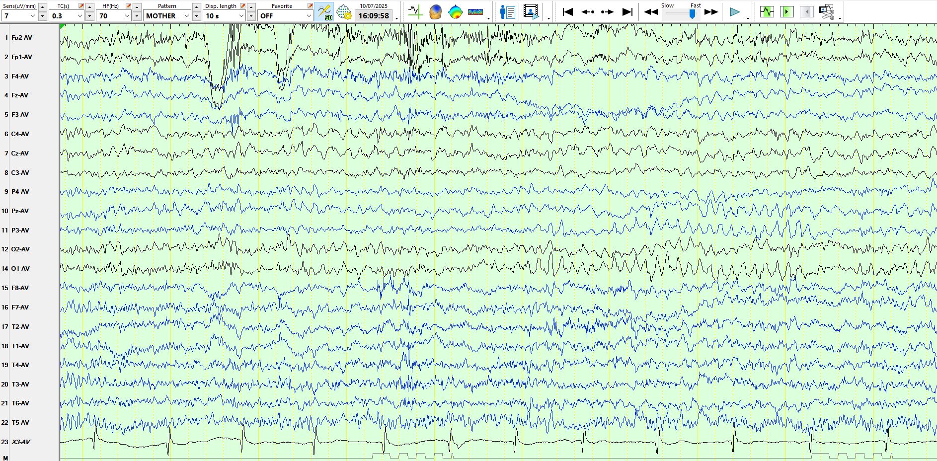The height and width of the screenshot is (461, 937).
Task: Click the 16:09:58 time display
Action: click(374, 16)
